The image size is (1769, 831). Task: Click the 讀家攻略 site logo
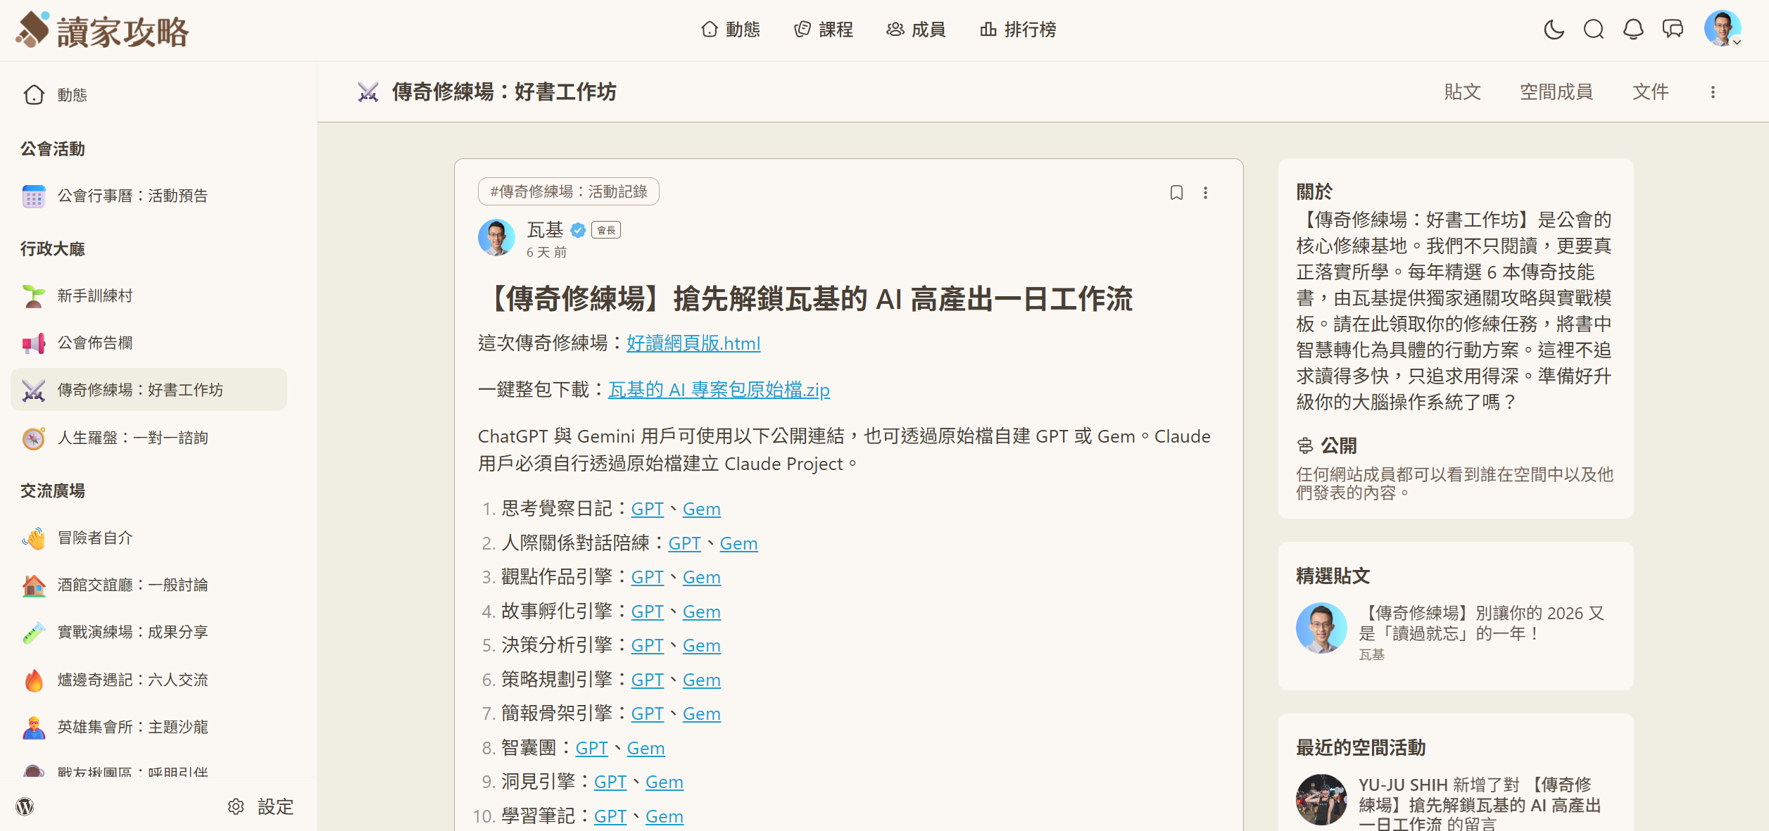pyautogui.click(x=103, y=30)
